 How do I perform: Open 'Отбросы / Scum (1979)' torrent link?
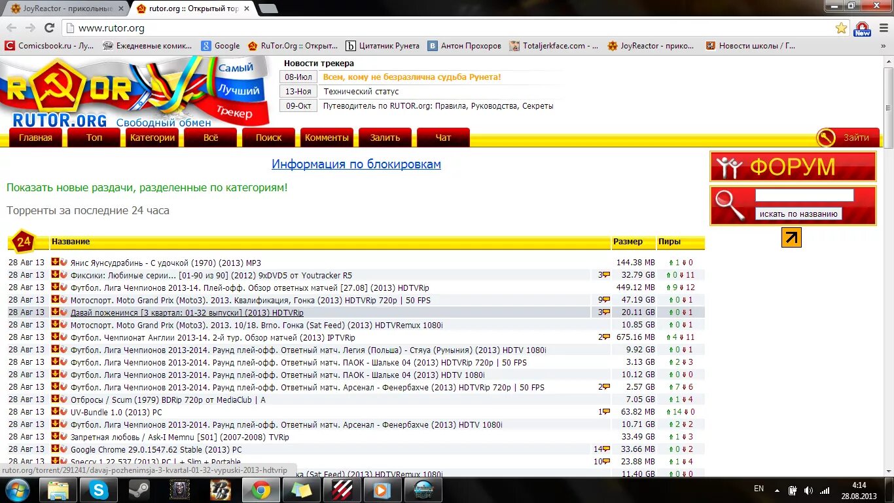tap(168, 400)
